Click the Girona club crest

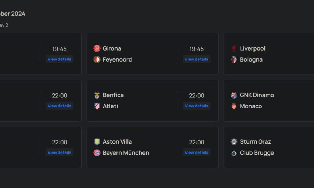coord(97,48)
